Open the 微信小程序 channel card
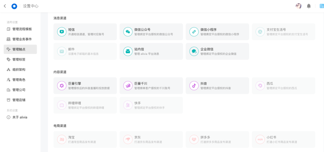The height and width of the screenshot is (152, 324). coord(217,32)
